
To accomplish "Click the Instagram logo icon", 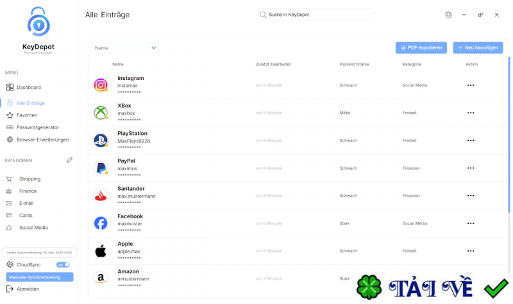I will pyautogui.click(x=101, y=85).
